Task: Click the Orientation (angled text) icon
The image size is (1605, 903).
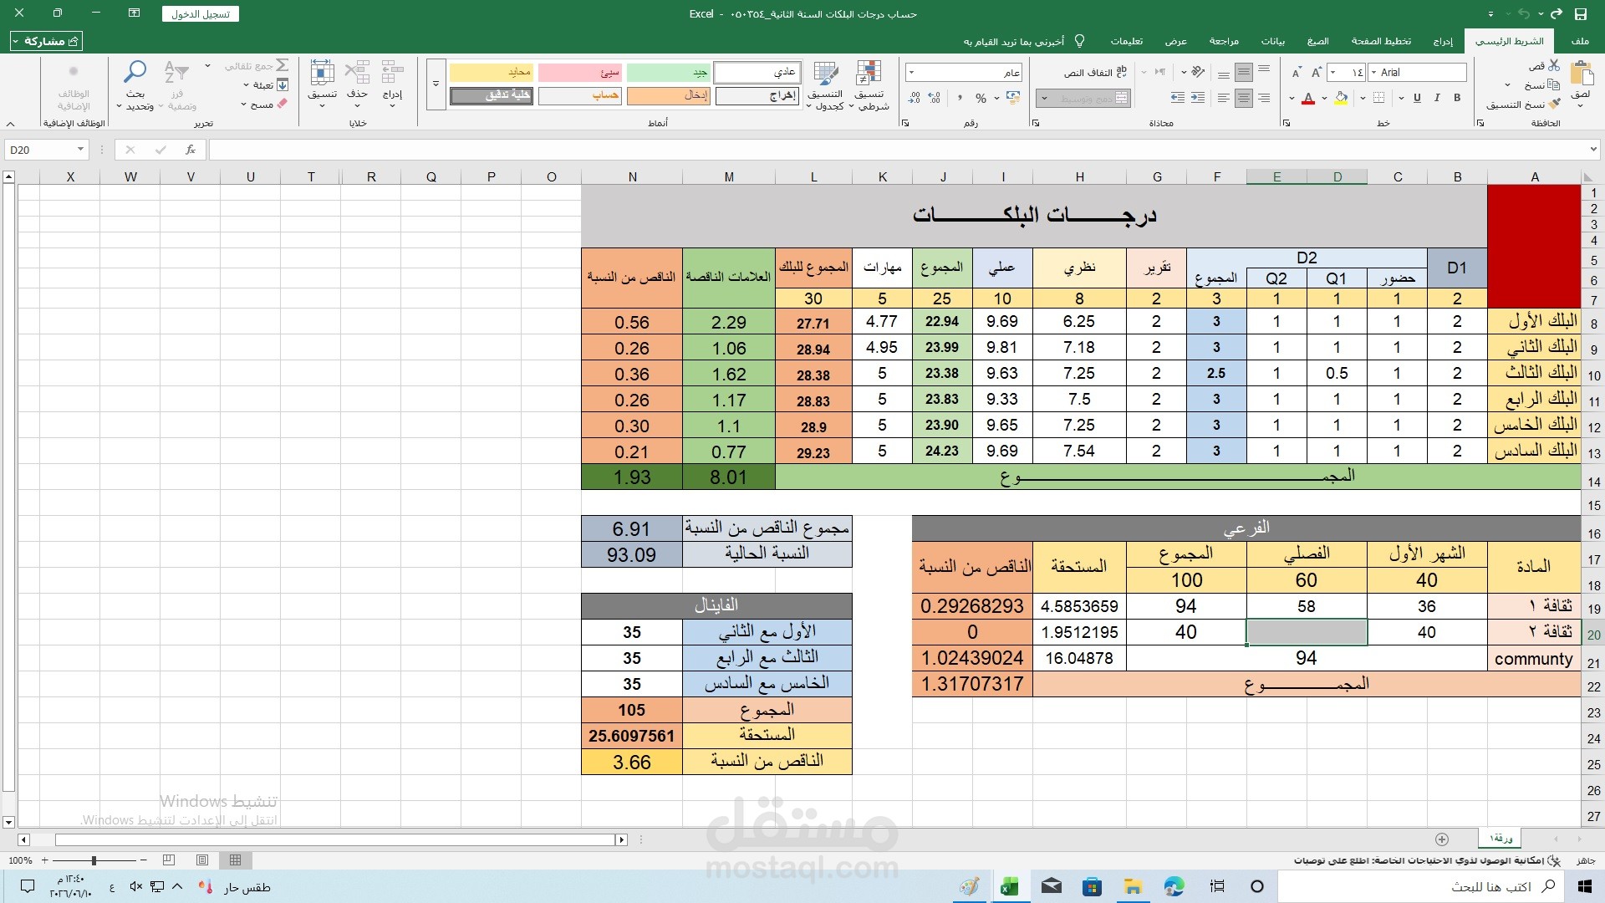Action: pyautogui.click(x=1198, y=72)
